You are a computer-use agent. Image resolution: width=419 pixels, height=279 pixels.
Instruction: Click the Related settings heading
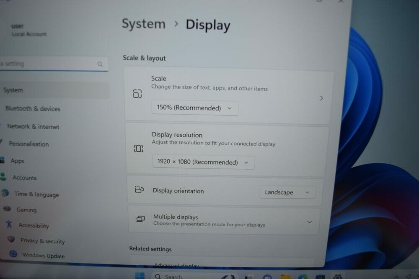coord(150,249)
